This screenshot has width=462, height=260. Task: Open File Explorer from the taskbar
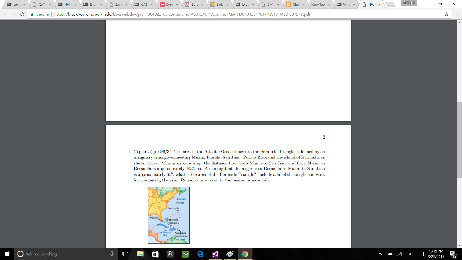[x=140, y=254]
